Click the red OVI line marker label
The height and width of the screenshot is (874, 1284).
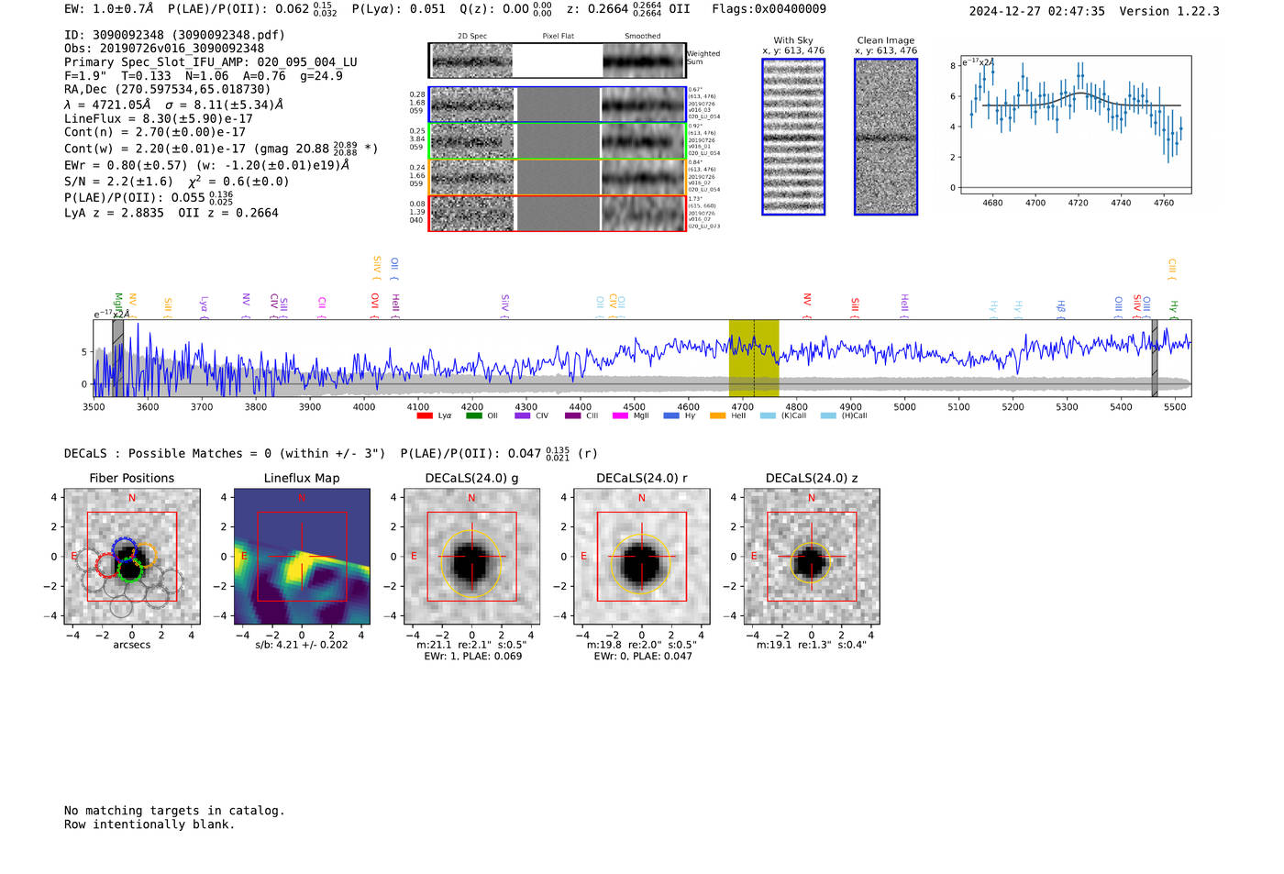pos(375,304)
